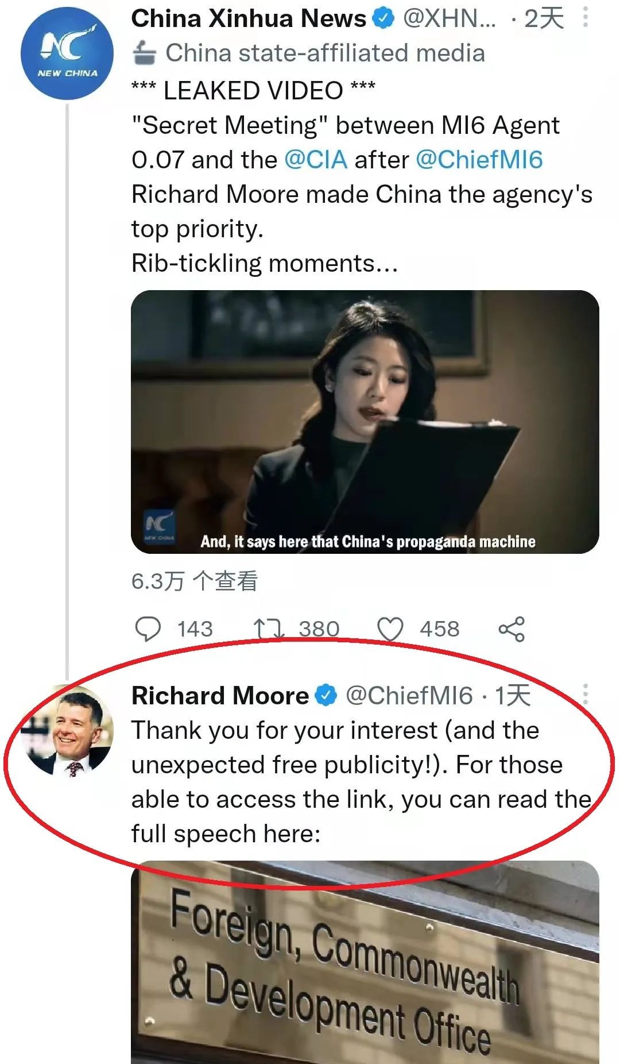Open the @CIA mention link
This screenshot has height=1064, width=620.
click(316, 160)
